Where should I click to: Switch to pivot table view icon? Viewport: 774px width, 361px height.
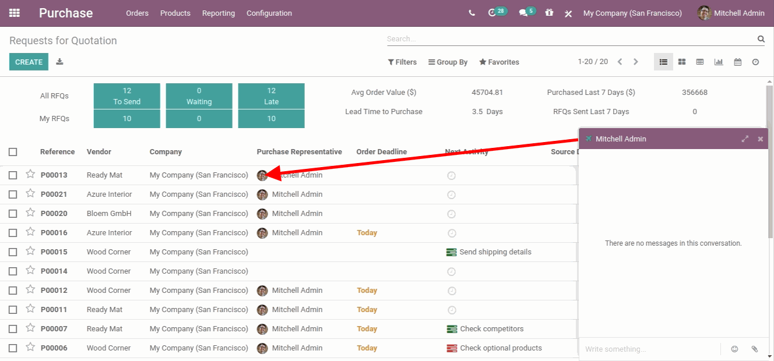pyautogui.click(x=700, y=62)
